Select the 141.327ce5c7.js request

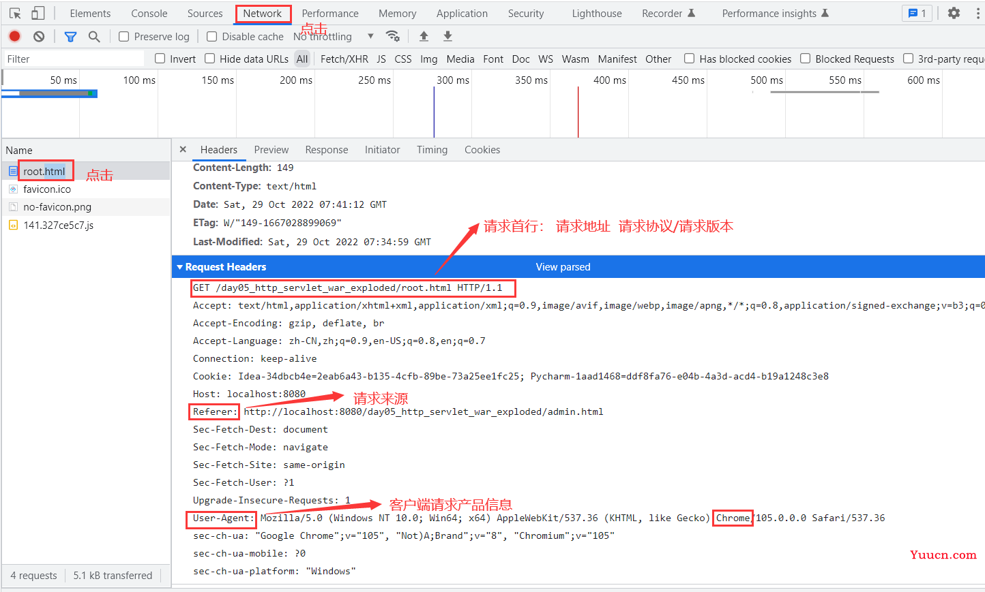[x=86, y=225]
